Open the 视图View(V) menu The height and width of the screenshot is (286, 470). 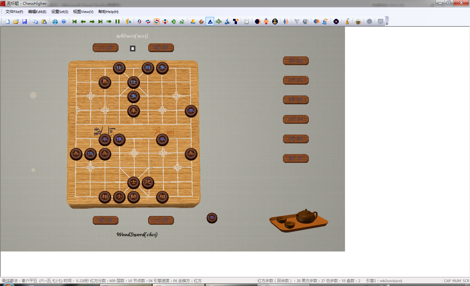(x=83, y=12)
